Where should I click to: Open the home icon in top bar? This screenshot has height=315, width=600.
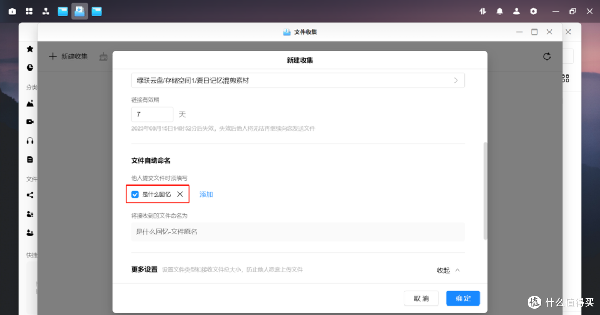[x=12, y=12]
